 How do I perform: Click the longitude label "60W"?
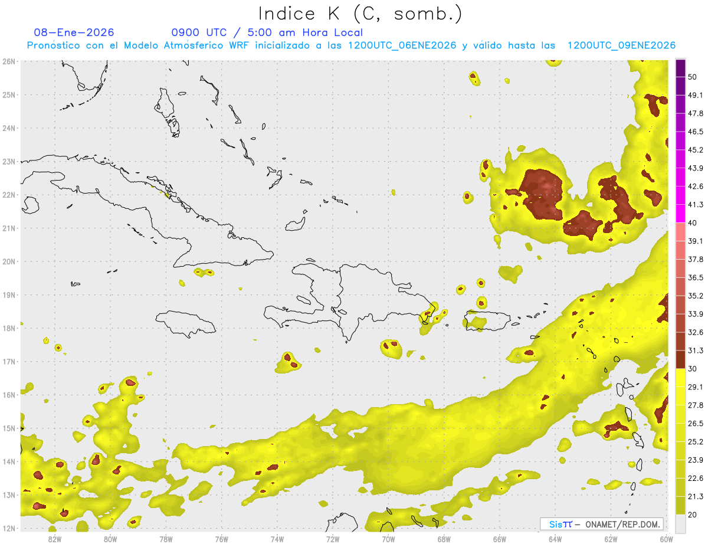click(666, 539)
